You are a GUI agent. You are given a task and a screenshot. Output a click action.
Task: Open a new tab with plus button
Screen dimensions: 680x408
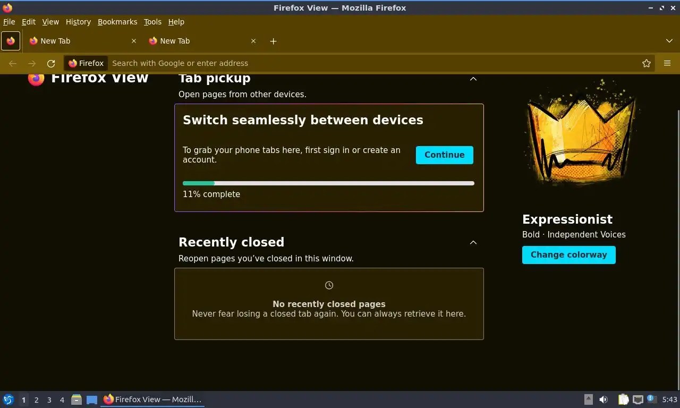[x=273, y=41]
